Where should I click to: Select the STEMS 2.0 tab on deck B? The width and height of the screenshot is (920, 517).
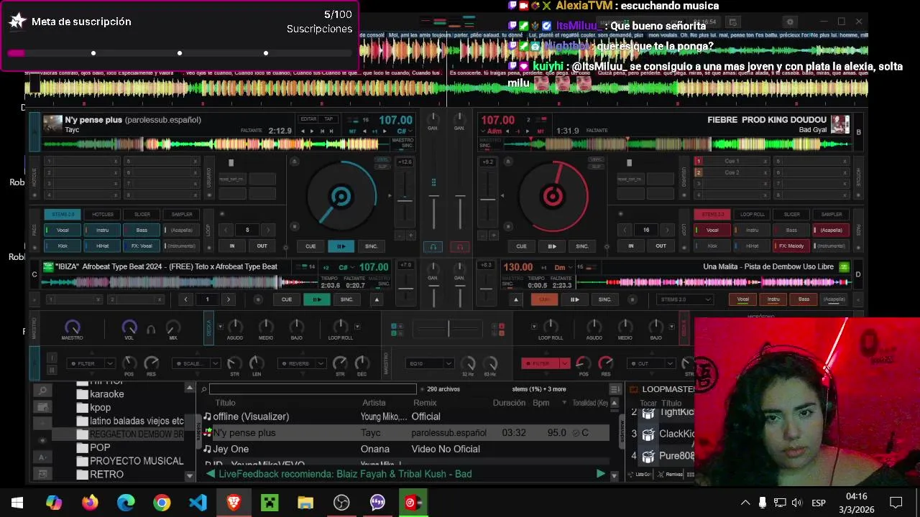(712, 214)
